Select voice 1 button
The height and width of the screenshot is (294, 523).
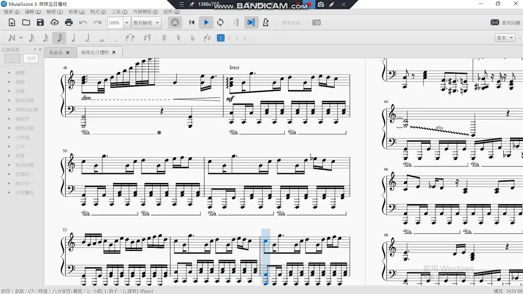click(x=221, y=38)
